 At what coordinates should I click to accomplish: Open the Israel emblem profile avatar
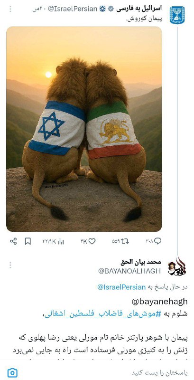click(x=177, y=15)
